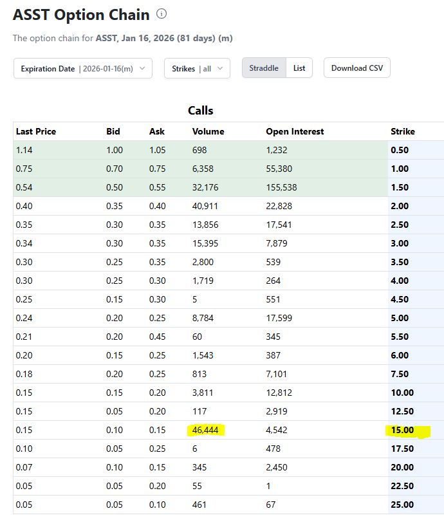The image size is (444, 520).
Task: Click open interest value 2,919
Action: pyautogui.click(x=277, y=411)
